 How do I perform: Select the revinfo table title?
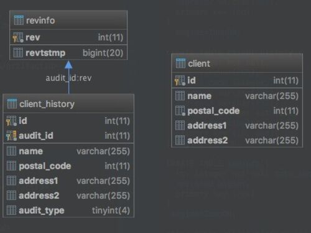40,21
